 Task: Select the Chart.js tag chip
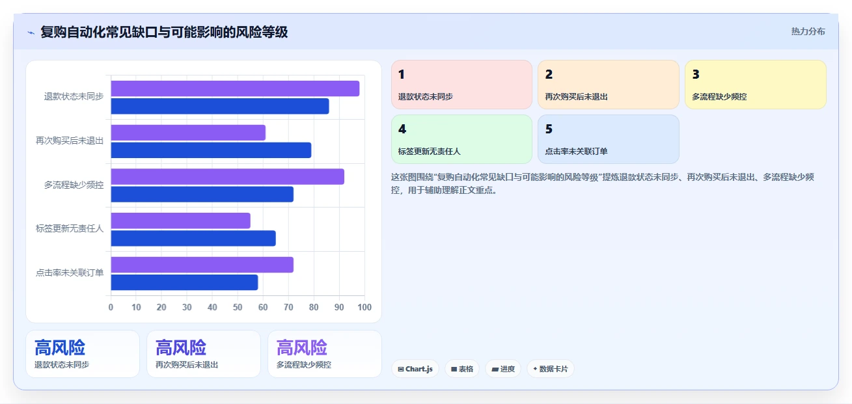point(415,369)
